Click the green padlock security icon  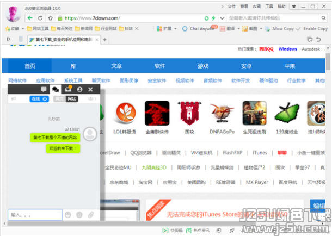pos(60,18)
